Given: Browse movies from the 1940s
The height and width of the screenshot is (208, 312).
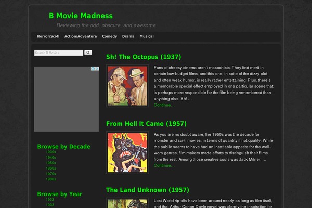Looking at the screenshot, I should (51, 158).
